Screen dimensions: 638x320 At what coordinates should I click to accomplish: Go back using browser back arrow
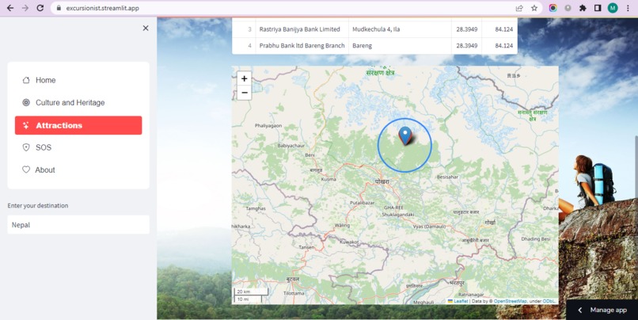tap(10, 8)
